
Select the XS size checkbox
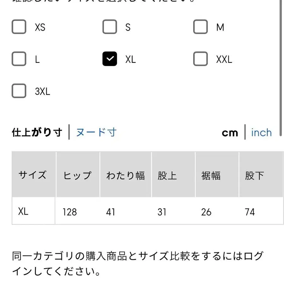(x=19, y=27)
